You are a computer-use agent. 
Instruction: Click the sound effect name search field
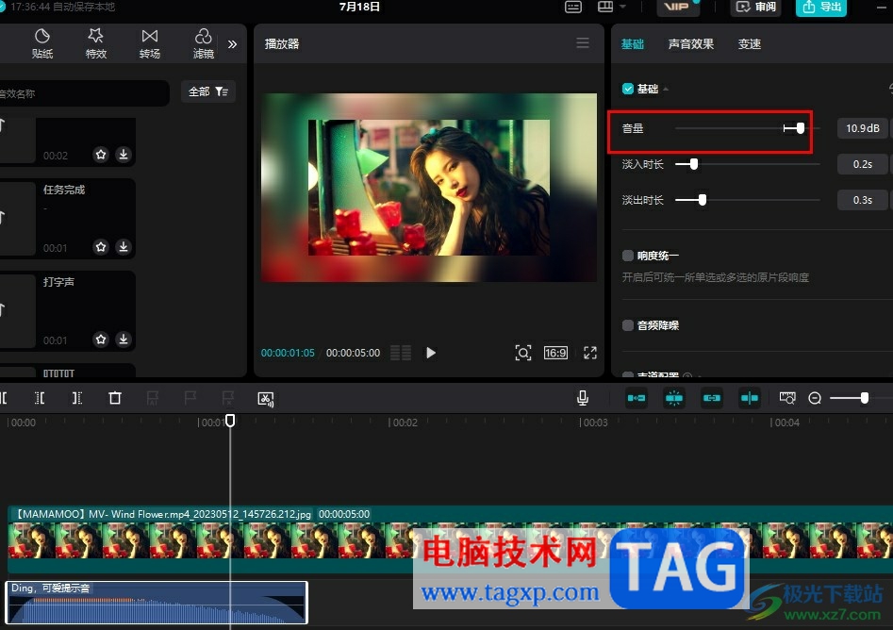[84, 93]
